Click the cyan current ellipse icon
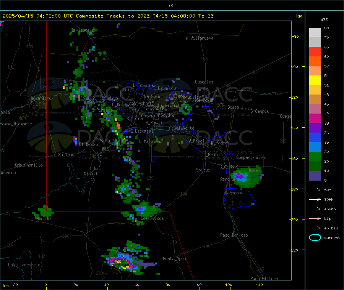This screenshot has height=290, width=344. tap(315, 237)
